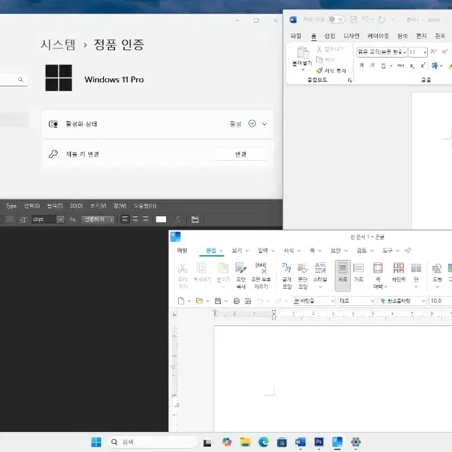Viewport: 452px width, 452px height.
Task: Click the System (시스템) breadcrumb link in Settings
Action: tap(58, 44)
